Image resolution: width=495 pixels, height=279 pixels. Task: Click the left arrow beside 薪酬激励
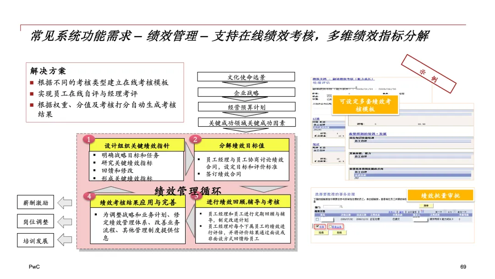pyautogui.click(x=65, y=202)
